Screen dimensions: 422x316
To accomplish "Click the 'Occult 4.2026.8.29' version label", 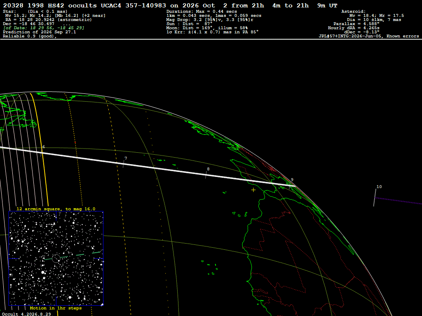I will [x=26, y=314].
